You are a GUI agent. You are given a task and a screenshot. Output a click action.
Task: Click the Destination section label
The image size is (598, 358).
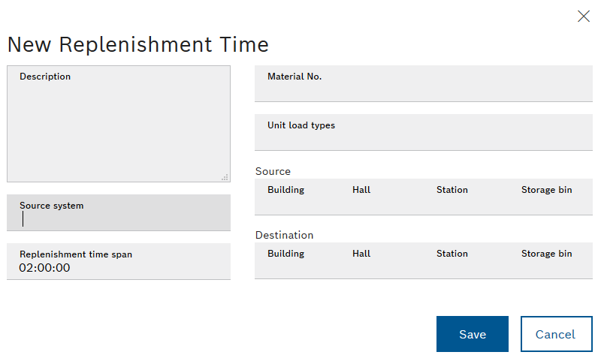pyautogui.click(x=285, y=235)
